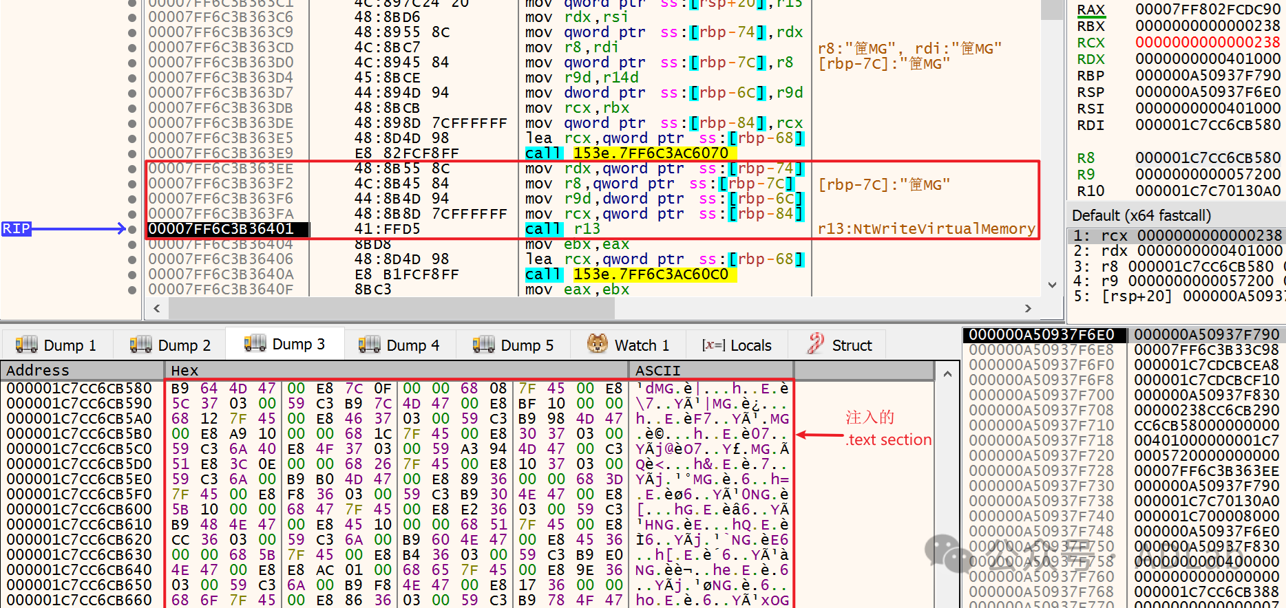The image size is (1286, 608).
Task: Click the Struct tab icon
Action: point(816,344)
